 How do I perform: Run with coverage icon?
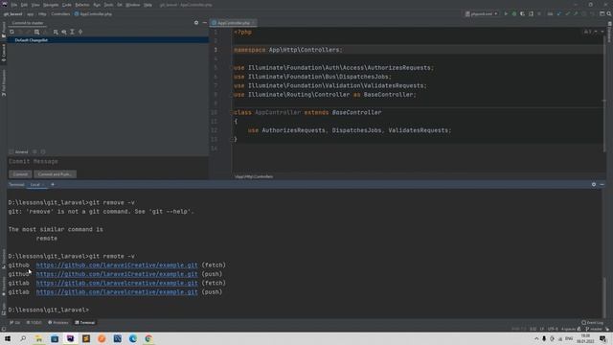pos(522,13)
